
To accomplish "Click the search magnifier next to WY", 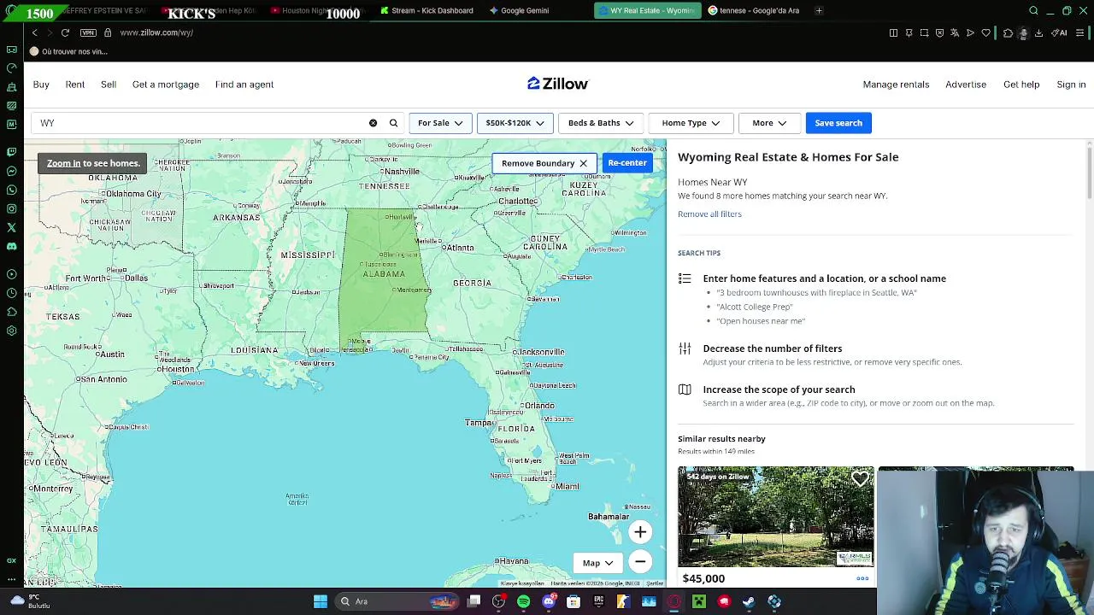I will 393,123.
